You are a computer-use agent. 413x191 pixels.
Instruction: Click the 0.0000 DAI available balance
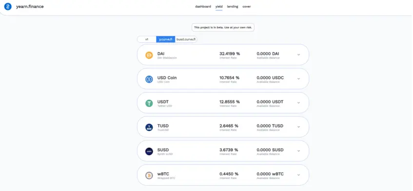(268, 54)
